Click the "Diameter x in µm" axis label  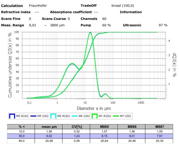coord(94,109)
